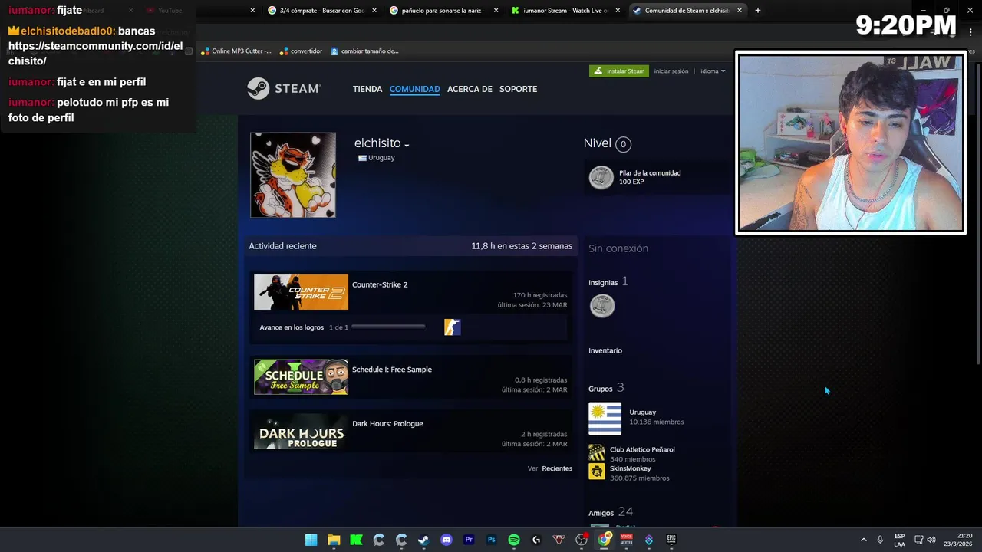Click Recientes under recent activity
The image size is (982, 552).
tap(557, 468)
